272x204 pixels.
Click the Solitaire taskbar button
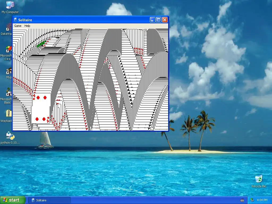[x=49, y=200]
